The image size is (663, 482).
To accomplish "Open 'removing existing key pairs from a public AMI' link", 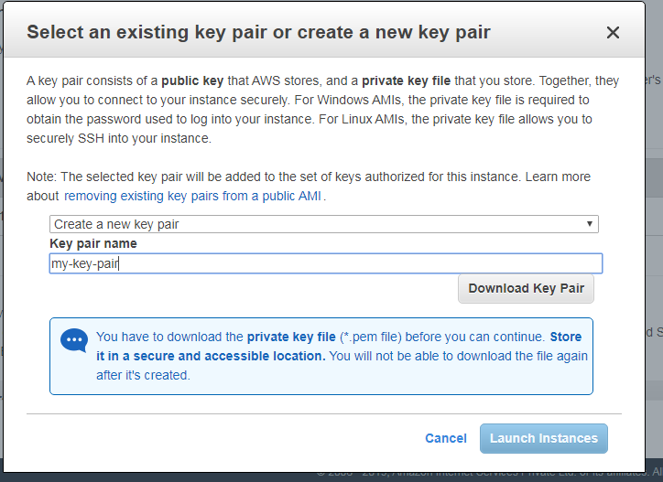I will pyautogui.click(x=194, y=196).
